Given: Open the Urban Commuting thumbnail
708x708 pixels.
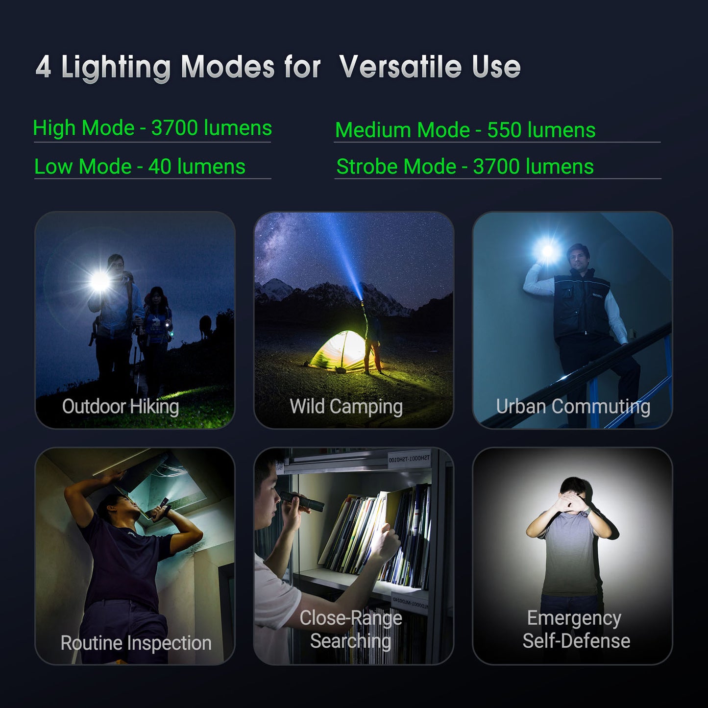Looking at the screenshot, I should [572, 320].
